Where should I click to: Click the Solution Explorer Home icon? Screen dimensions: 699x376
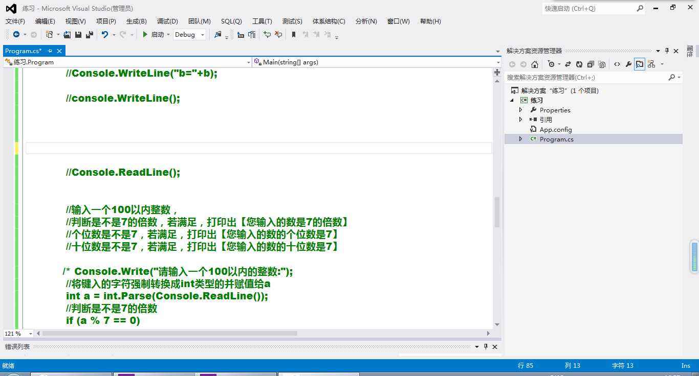pyautogui.click(x=535, y=64)
